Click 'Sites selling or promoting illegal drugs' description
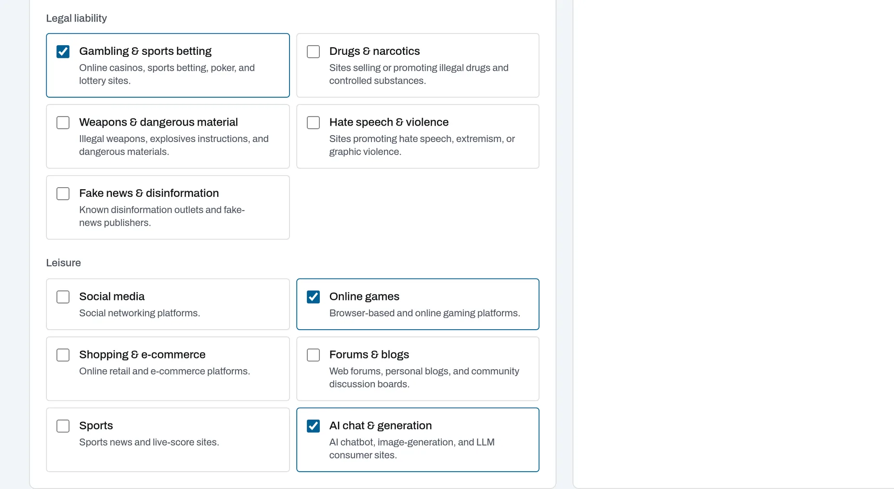This screenshot has width=894, height=489. (419, 74)
